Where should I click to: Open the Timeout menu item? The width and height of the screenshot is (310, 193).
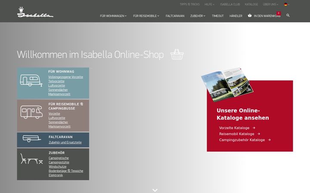tap(218, 16)
